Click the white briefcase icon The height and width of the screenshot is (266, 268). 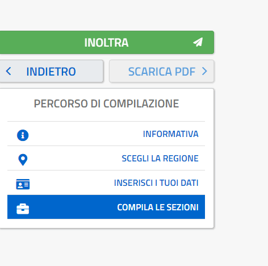(23, 209)
